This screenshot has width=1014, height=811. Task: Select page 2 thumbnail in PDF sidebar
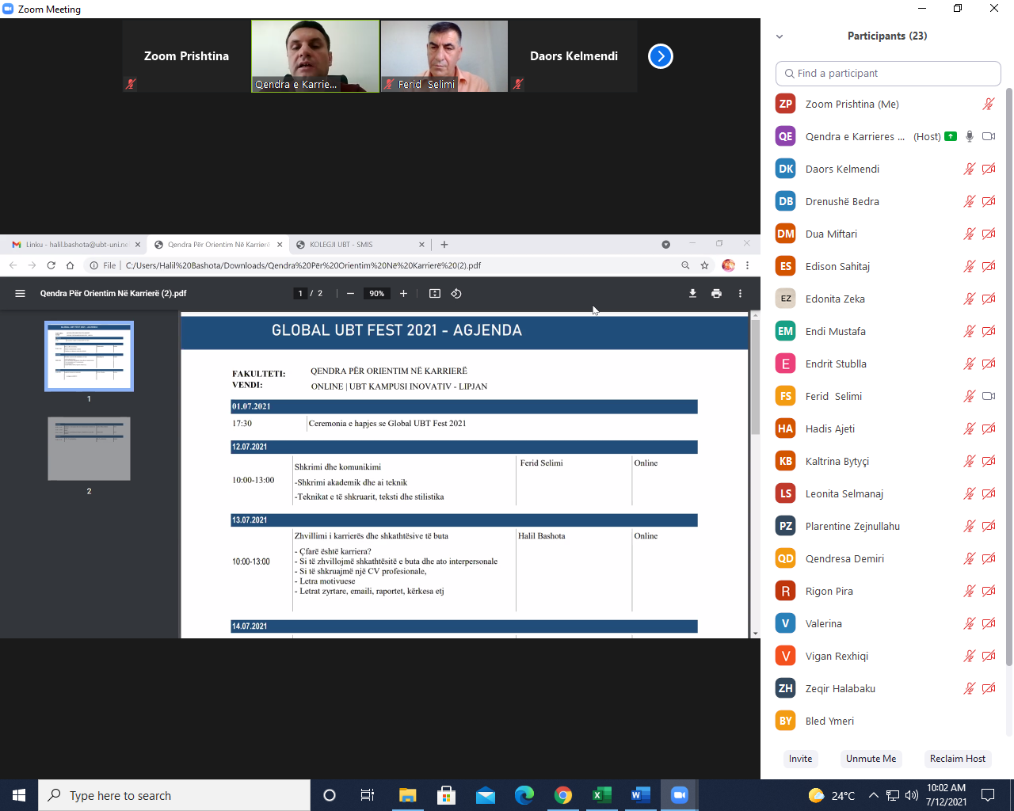pyautogui.click(x=89, y=449)
